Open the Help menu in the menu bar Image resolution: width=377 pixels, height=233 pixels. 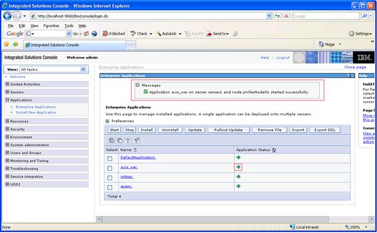point(82,26)
